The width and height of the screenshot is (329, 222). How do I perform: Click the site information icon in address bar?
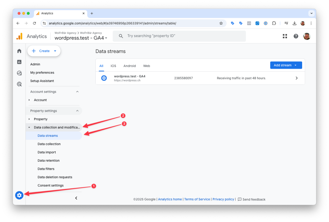pyautogui.click(x=44, y=23)
